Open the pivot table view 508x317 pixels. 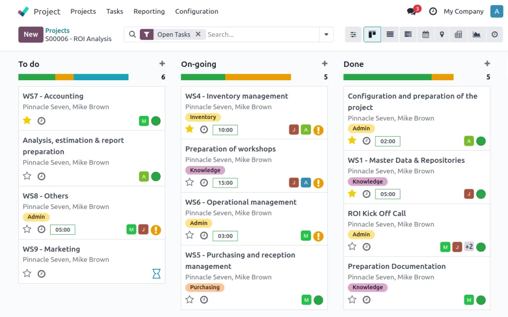pyautogui.click(x=458, y=35)
